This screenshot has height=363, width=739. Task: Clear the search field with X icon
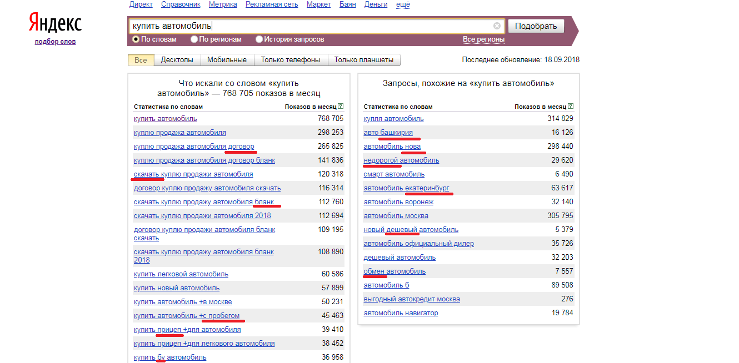pyautogui.click(x=497, y=26)
